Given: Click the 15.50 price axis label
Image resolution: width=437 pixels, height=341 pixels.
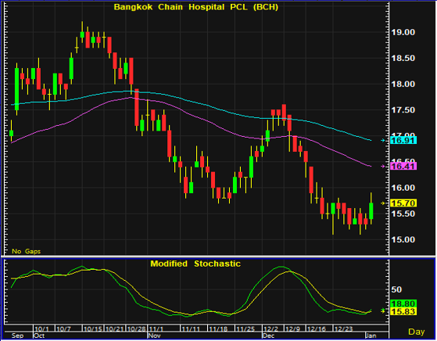Looking at the screenshot, I should pos(403,214).
